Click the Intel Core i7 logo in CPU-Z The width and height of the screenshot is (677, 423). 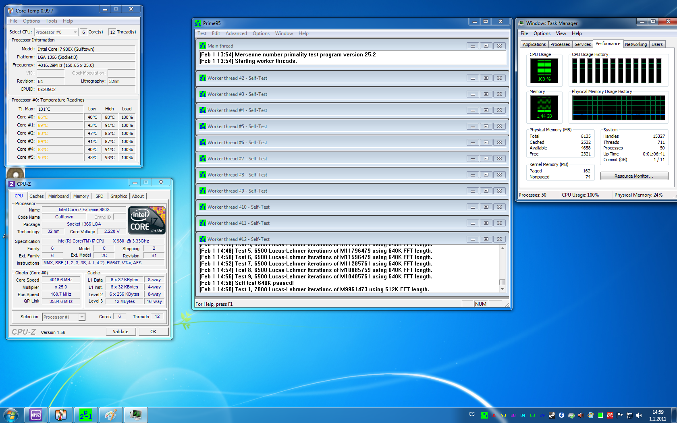click(x=147, y=220)
